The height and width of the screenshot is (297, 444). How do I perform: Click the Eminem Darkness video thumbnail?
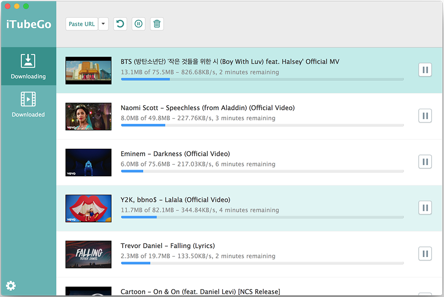pos(88,162)
